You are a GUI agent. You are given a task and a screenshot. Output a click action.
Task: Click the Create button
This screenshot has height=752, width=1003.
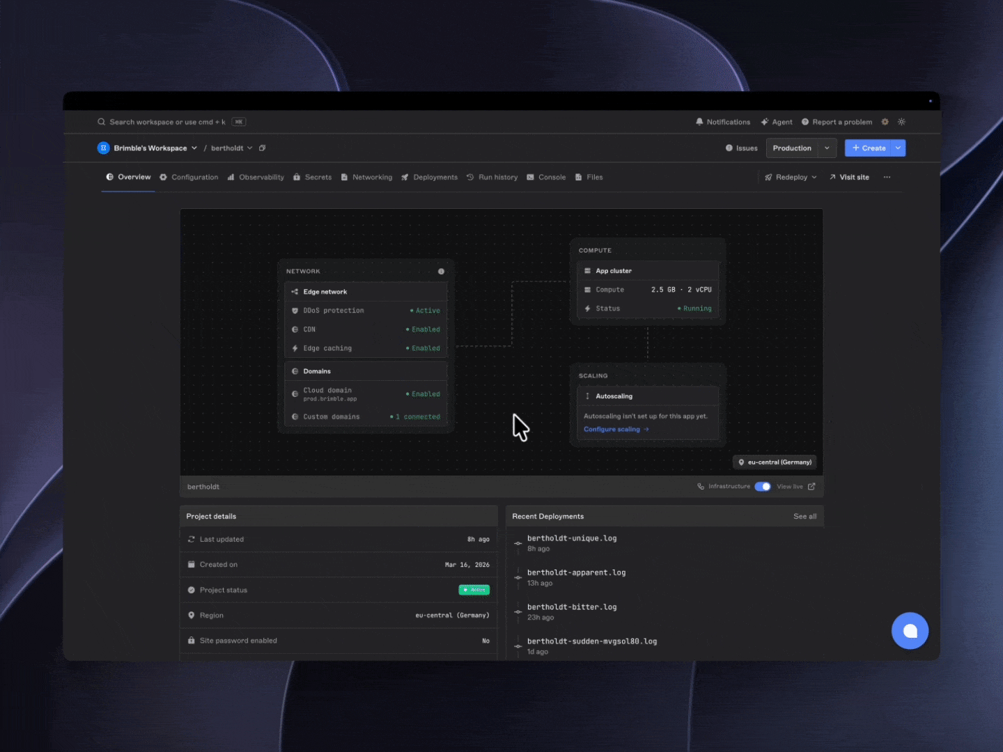click(x=869, y=148)
